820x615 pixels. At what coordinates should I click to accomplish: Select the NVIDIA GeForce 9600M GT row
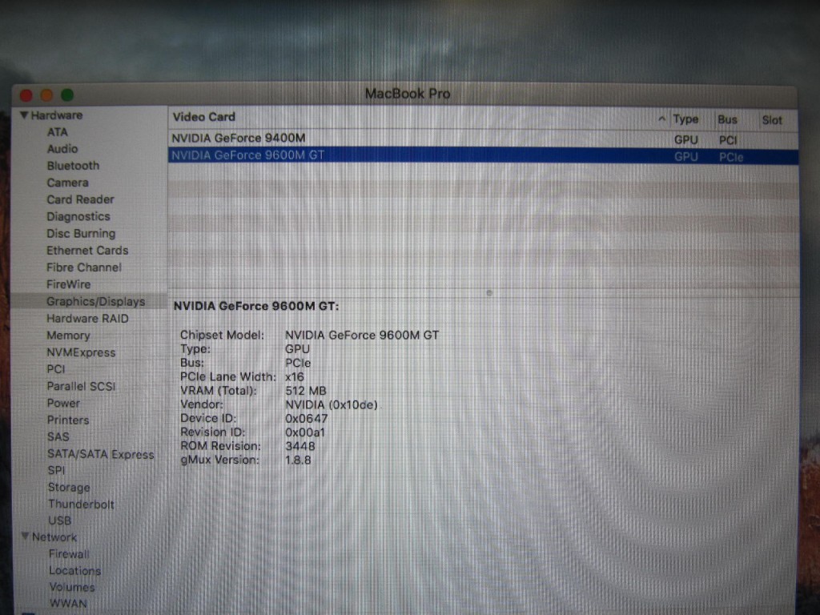click(248, 155)
